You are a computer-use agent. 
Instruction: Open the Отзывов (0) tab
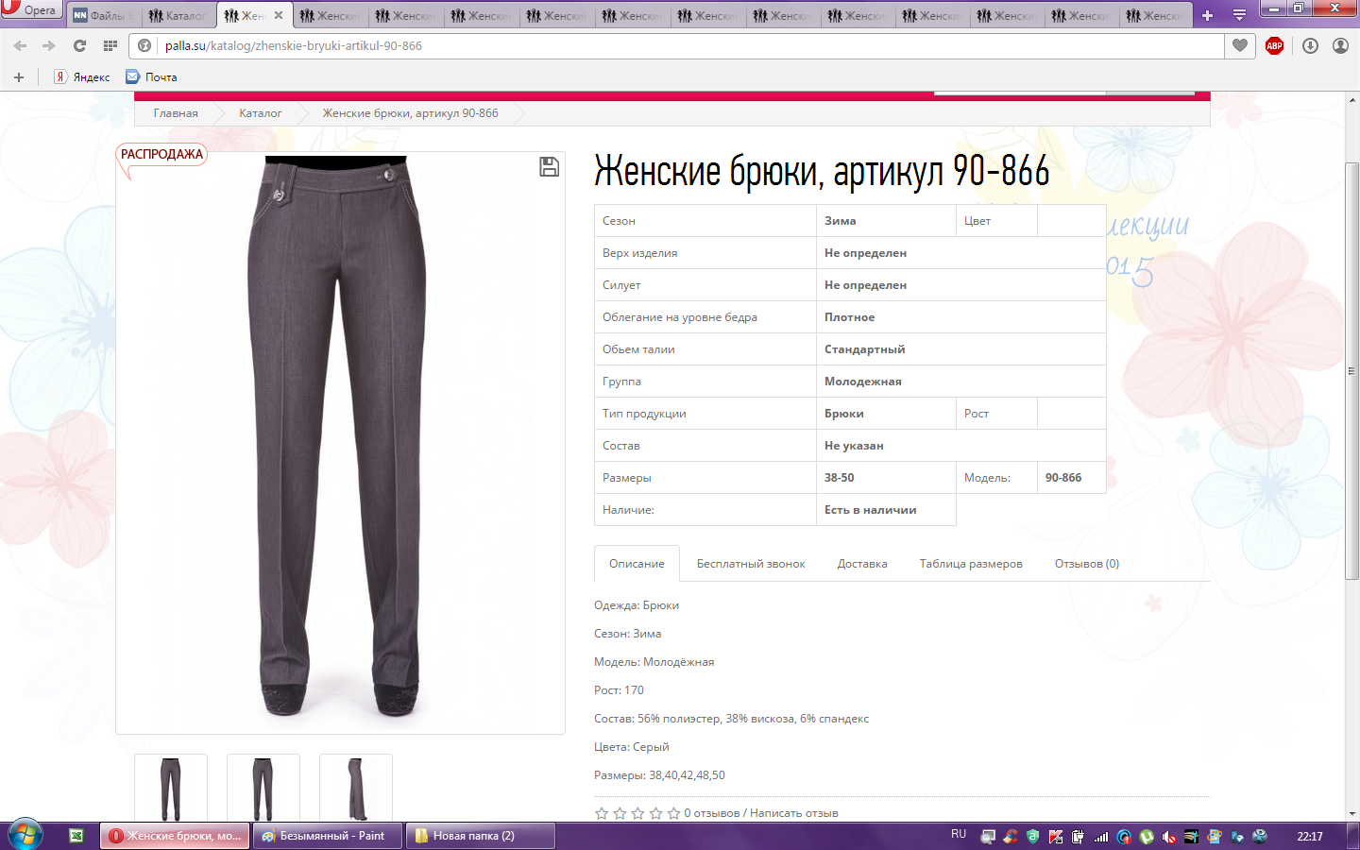pyautogui.click(x=1086, y=564)
